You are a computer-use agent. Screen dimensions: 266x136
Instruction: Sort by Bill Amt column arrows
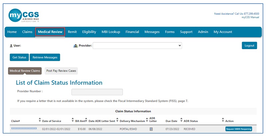click(x=86, y=120)
